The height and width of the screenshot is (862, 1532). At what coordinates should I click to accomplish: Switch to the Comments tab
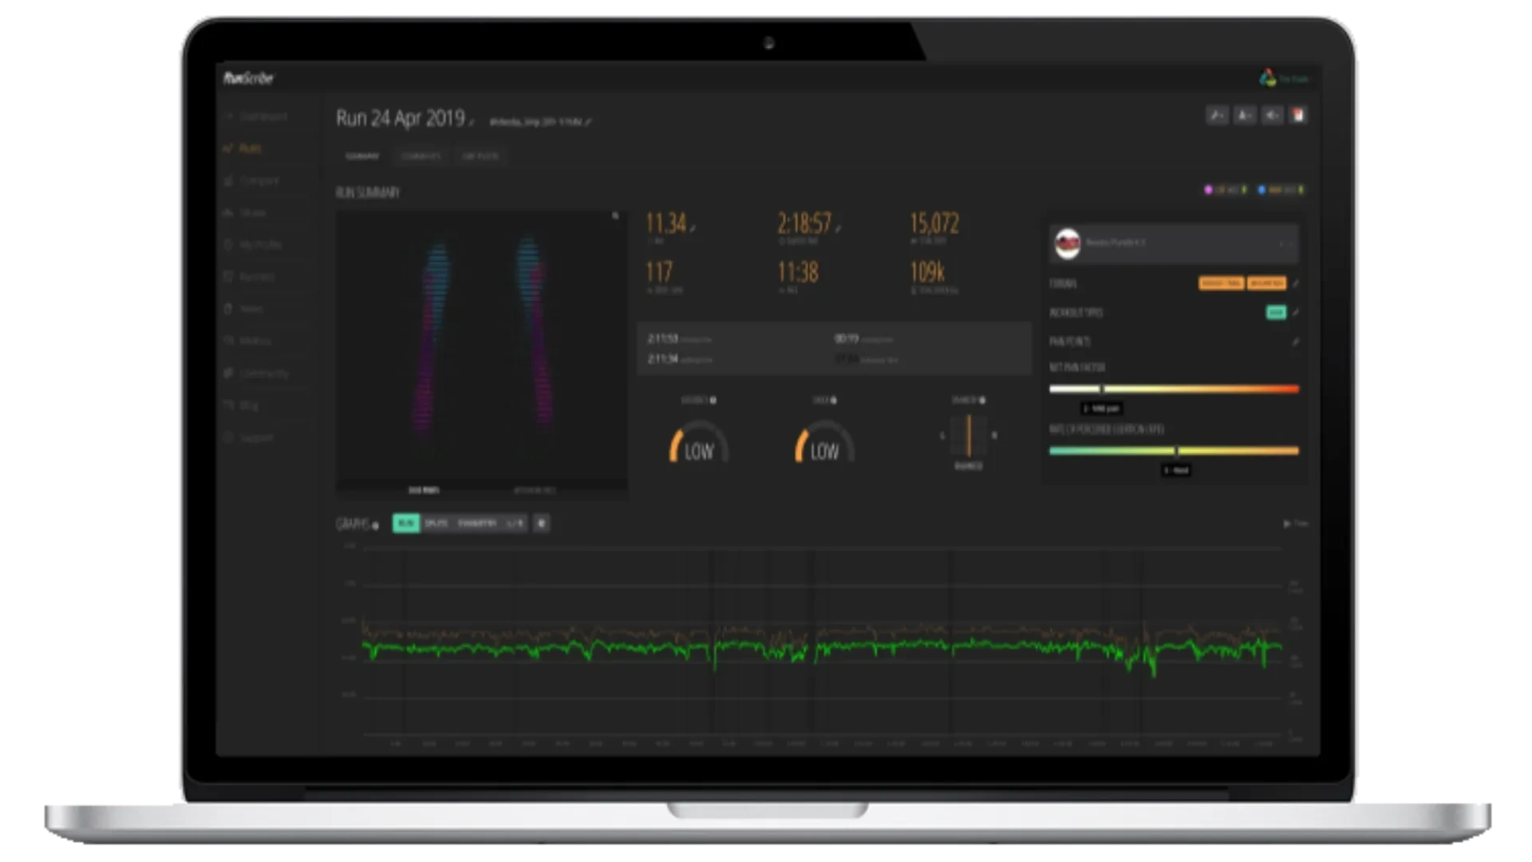click(x=421, y=156)
